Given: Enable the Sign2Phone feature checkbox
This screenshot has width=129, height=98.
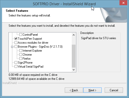Looking at the screenshot, I should tap(16, 63).
